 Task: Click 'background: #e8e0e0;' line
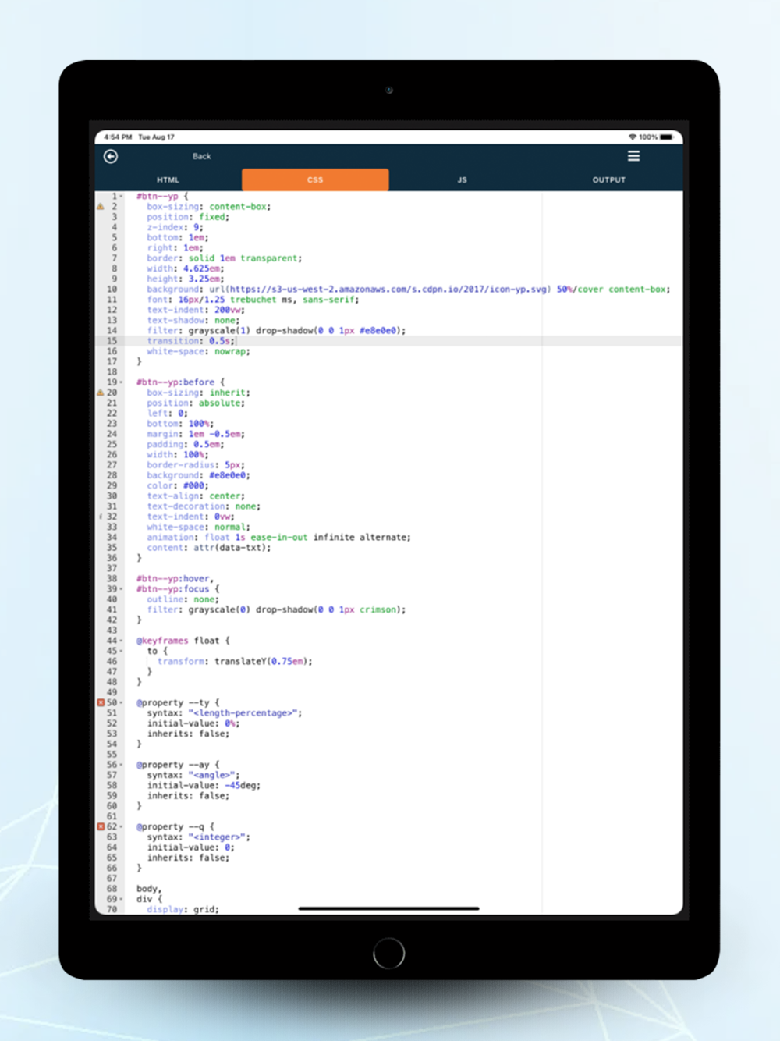pyautogui.click(x=199, y=475)
